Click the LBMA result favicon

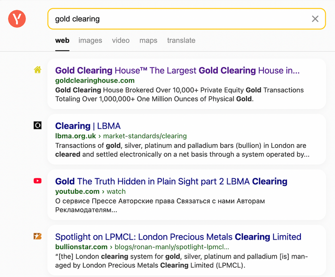pyautogui.click(x=37, y=125)
